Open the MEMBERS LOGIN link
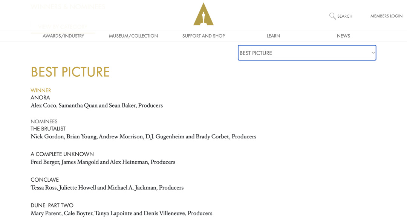 pyautogui.click(x=386, y=16)
